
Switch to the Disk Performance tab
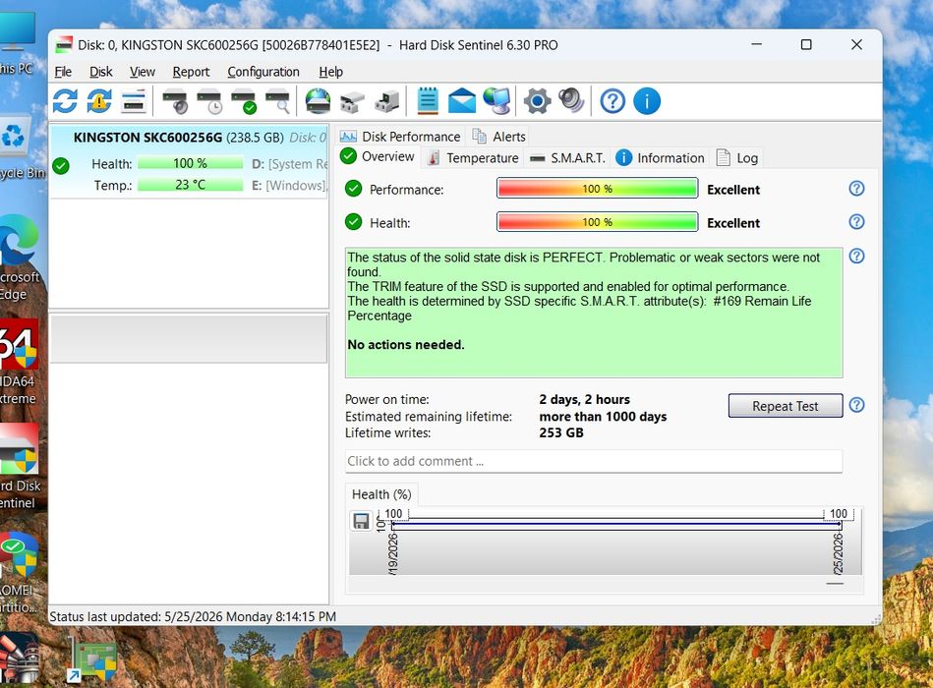click(x=400, y=137)
